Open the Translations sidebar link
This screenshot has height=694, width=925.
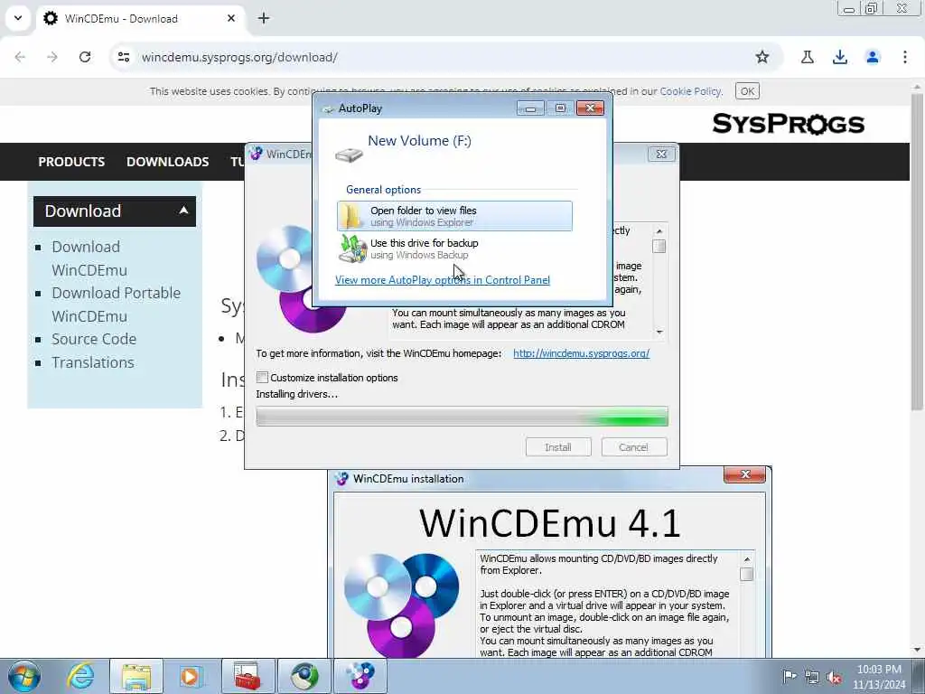tap(93, 361)
